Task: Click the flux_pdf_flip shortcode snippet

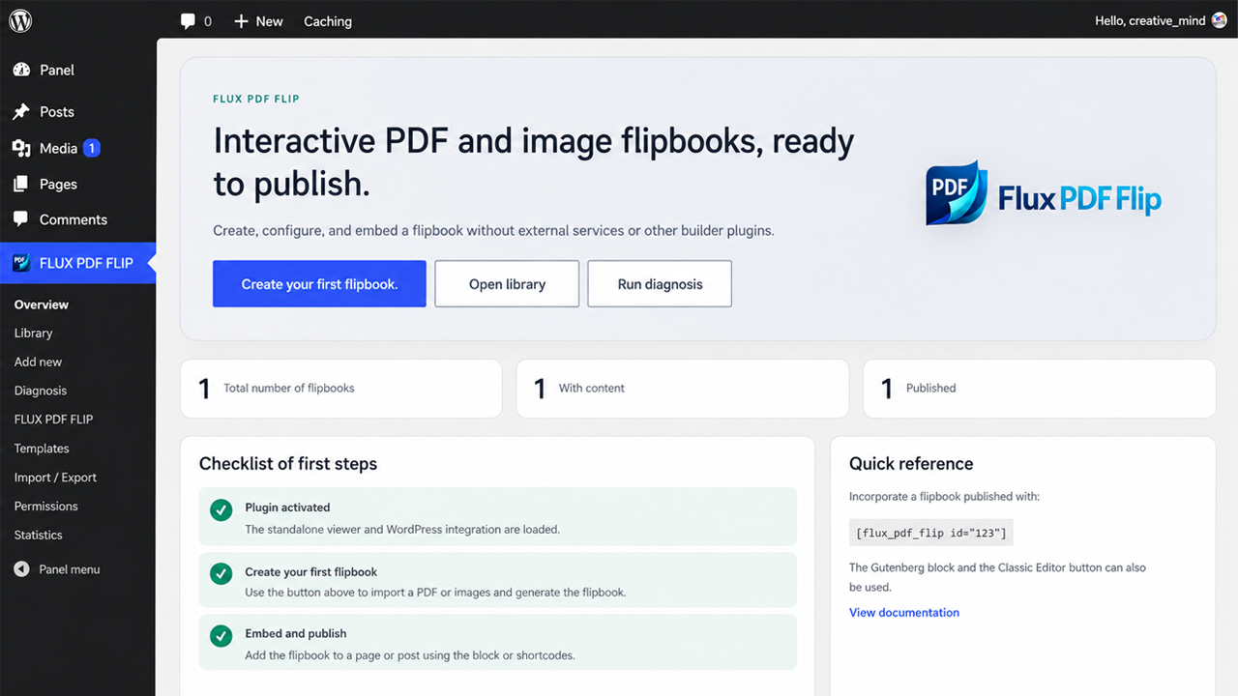Action: [x=931, y=533]
